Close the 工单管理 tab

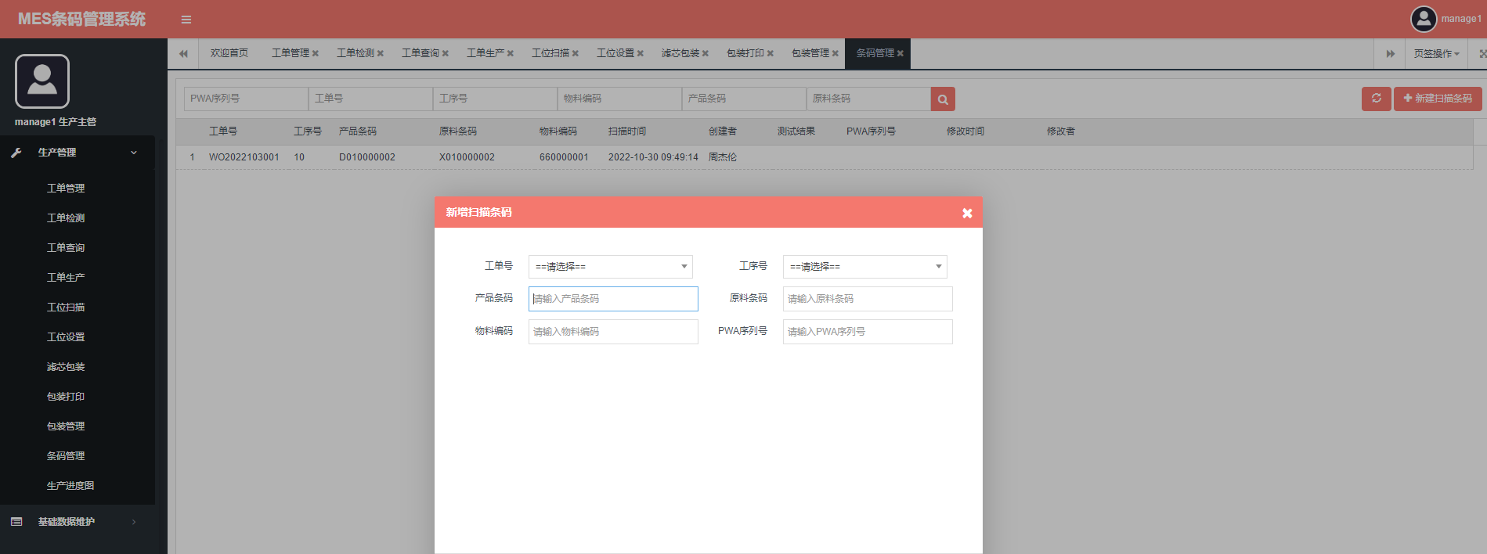(316, 54)
